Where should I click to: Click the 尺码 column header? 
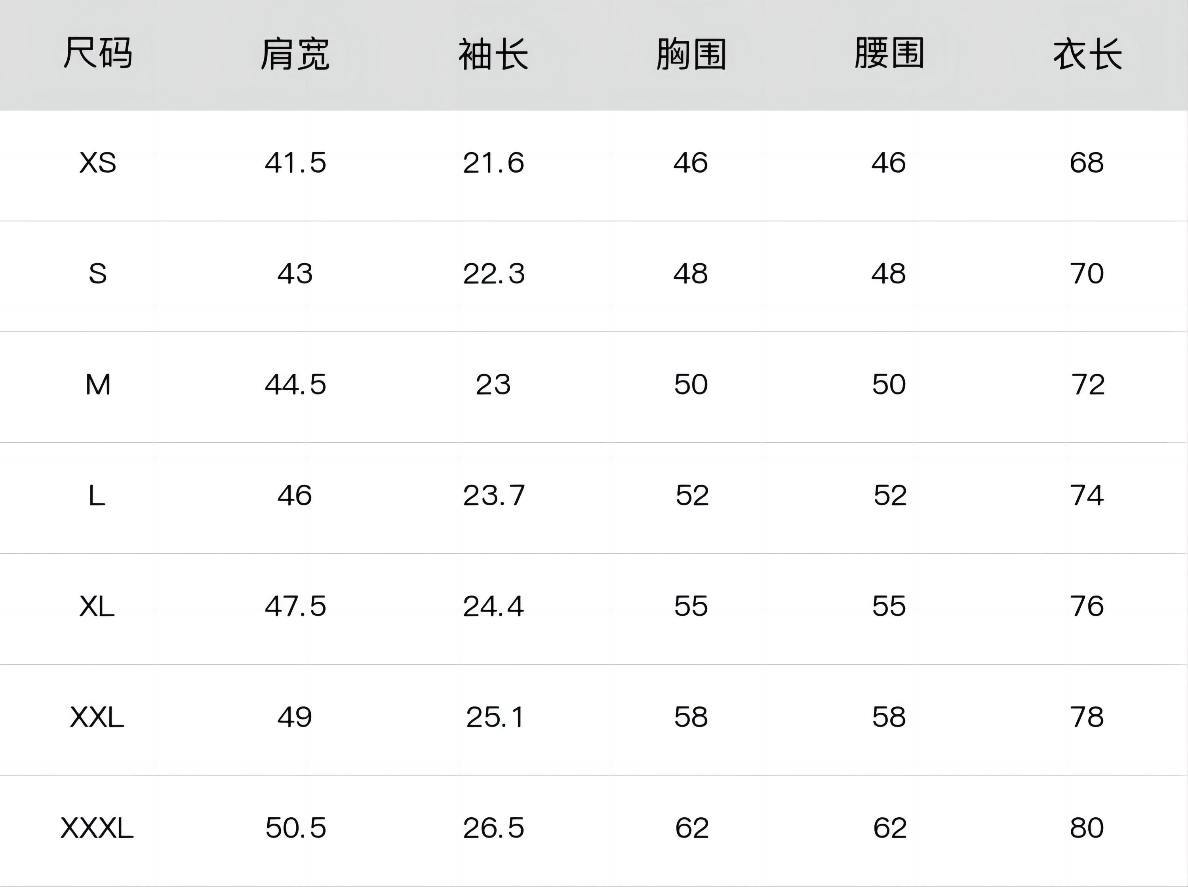(98, 54)
